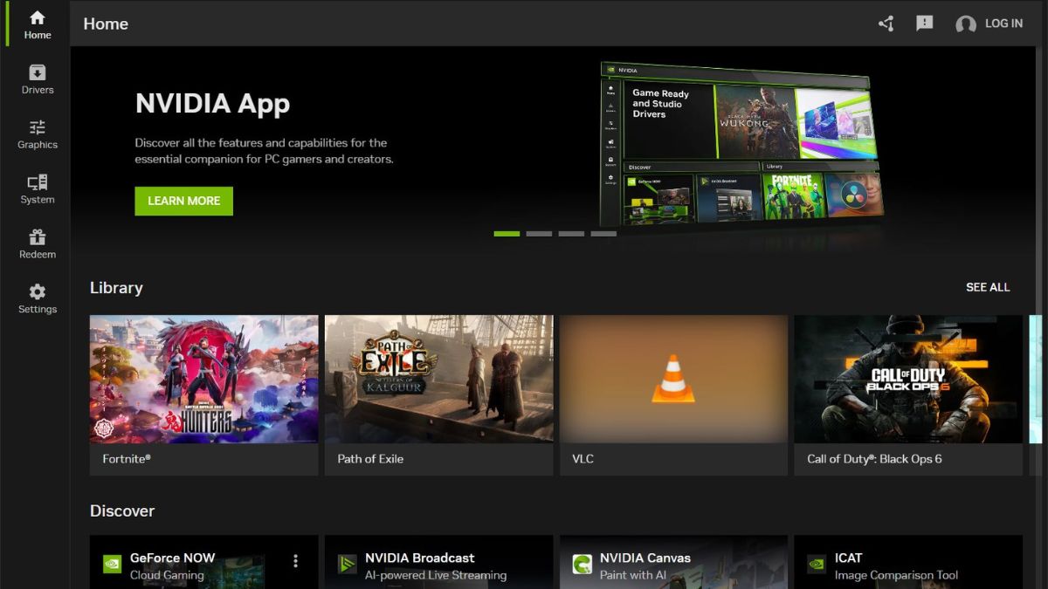Click the Path of Exile title text
Image resolution: width=1048 pixels, height=589 pixels.
click(370, 459)
